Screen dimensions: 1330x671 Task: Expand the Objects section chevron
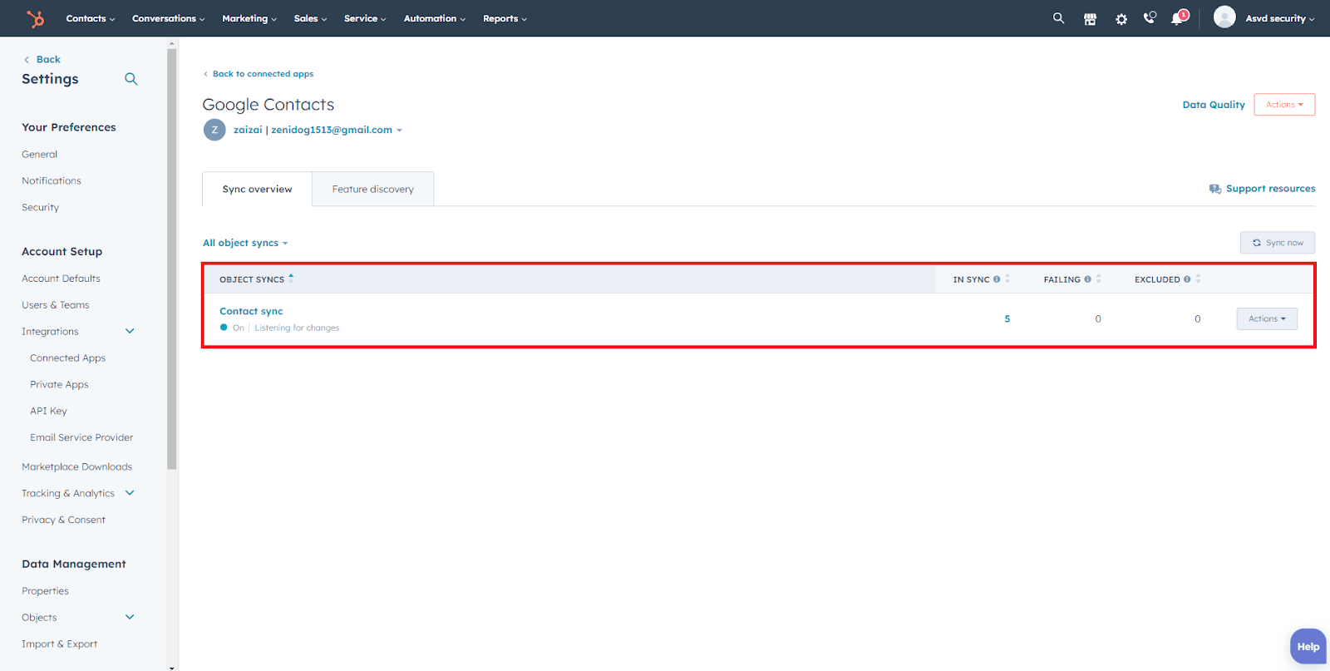pos(130,617)
